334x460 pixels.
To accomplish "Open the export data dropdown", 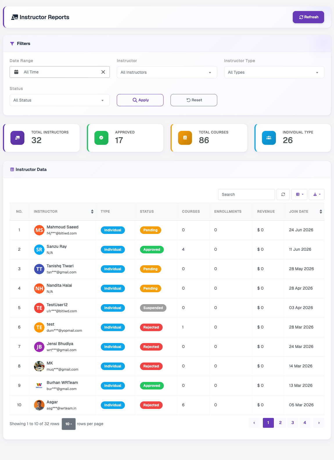I will click(x=317, y=194).
